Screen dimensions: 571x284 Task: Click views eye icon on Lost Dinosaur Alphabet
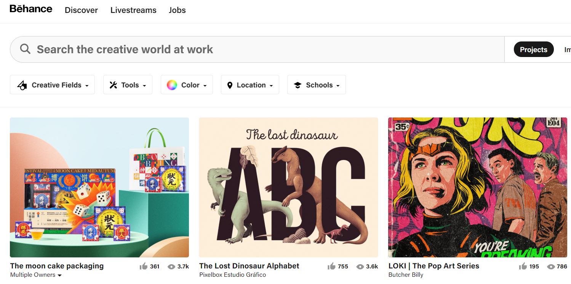(x=360, y=267)
